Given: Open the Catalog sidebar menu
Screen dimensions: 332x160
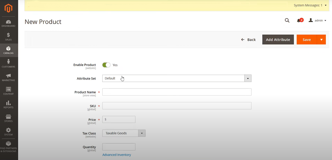Looking at the screenshot, I should coord(9,50).
